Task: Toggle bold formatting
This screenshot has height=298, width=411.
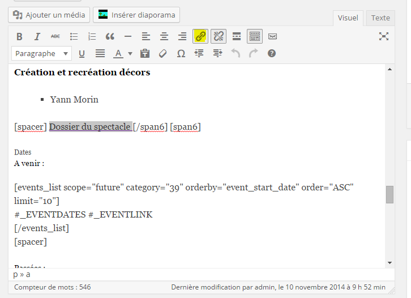Action: [x=19, y=36]
